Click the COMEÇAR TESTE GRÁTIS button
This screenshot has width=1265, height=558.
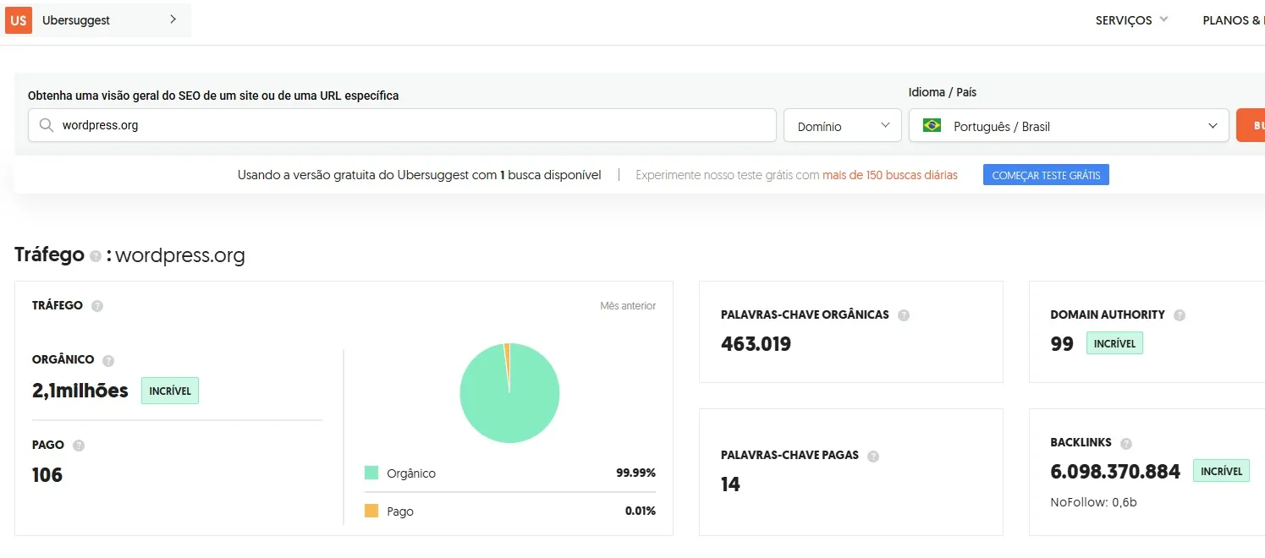1046,174
